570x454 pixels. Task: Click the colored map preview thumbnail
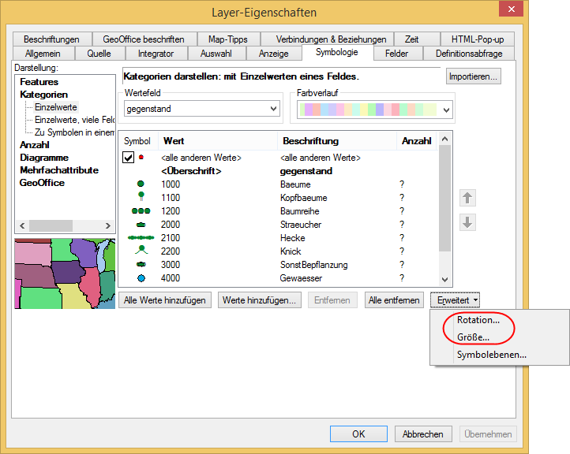[x=65, y=274]
